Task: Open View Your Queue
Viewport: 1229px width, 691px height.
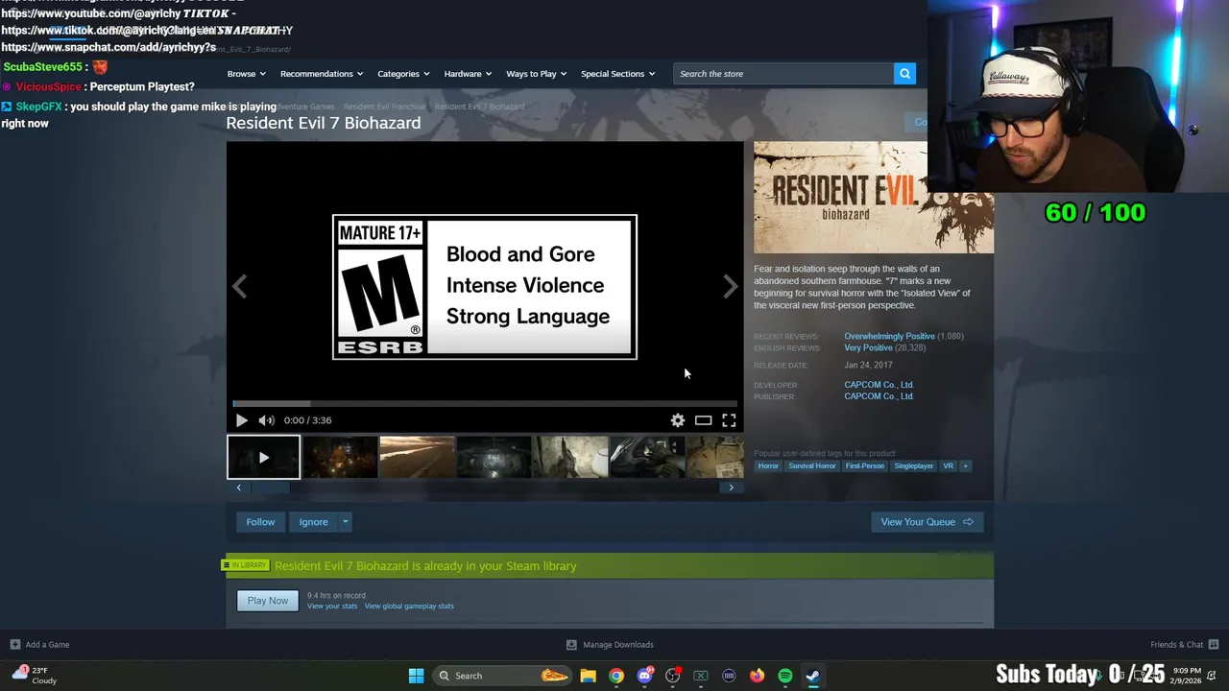Action: tap(927, 522)
